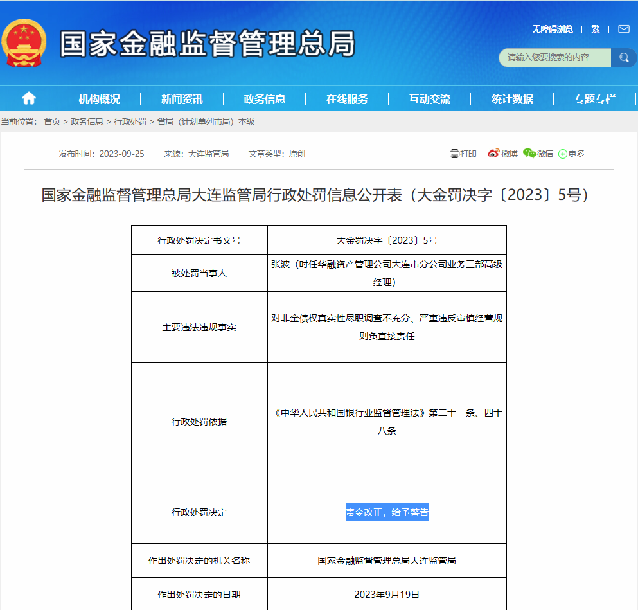Open the 机构概况 menu
The height and width of the screenshot is (610, 638).
(100, 99)
